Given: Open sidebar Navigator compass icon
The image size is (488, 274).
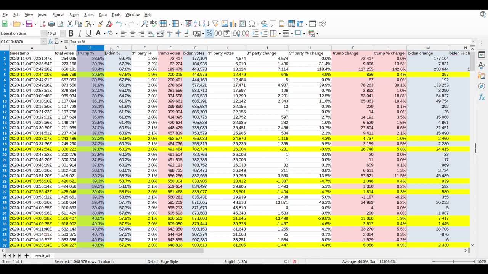Looking at the screenshot, I should [x=482, y=86].
